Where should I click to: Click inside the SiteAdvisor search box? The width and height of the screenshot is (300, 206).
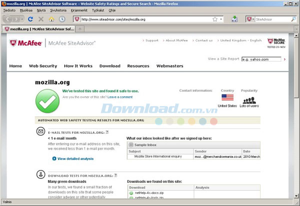273,19
